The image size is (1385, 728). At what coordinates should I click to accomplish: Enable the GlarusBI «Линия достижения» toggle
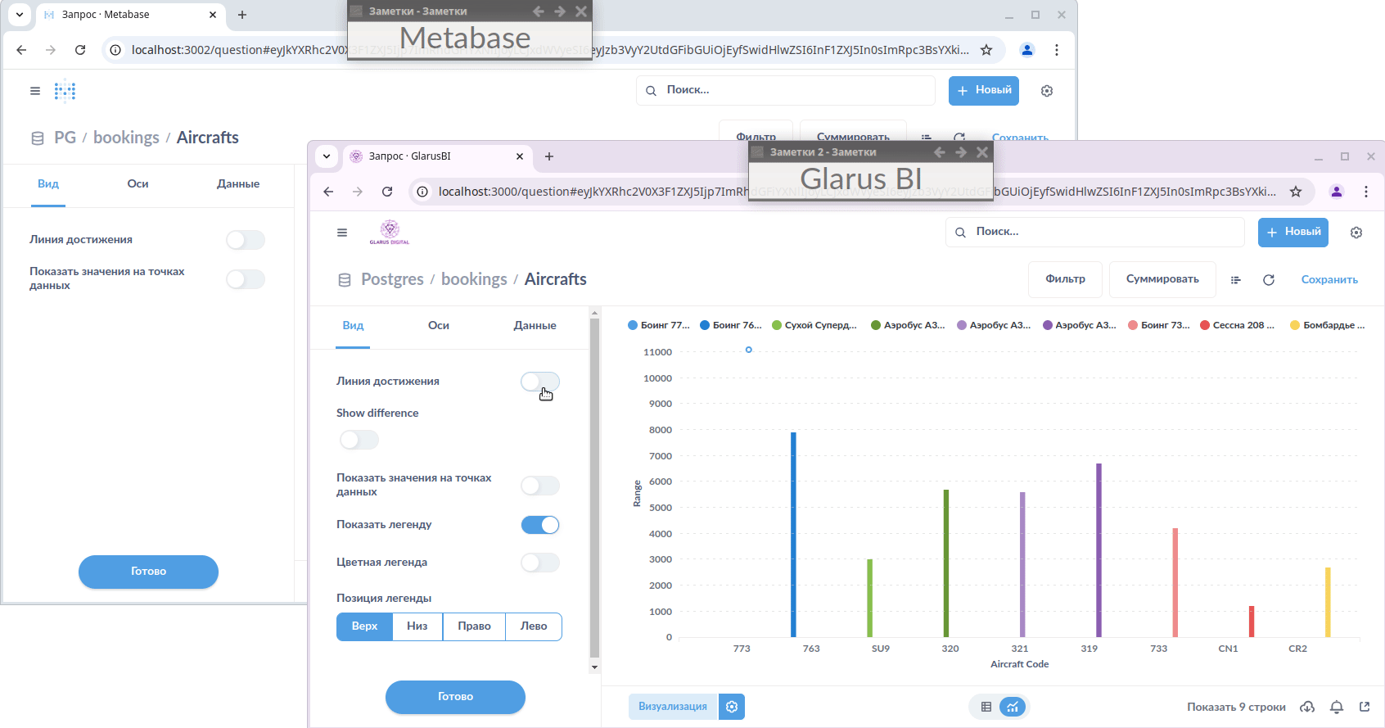(x=540, y=382)
